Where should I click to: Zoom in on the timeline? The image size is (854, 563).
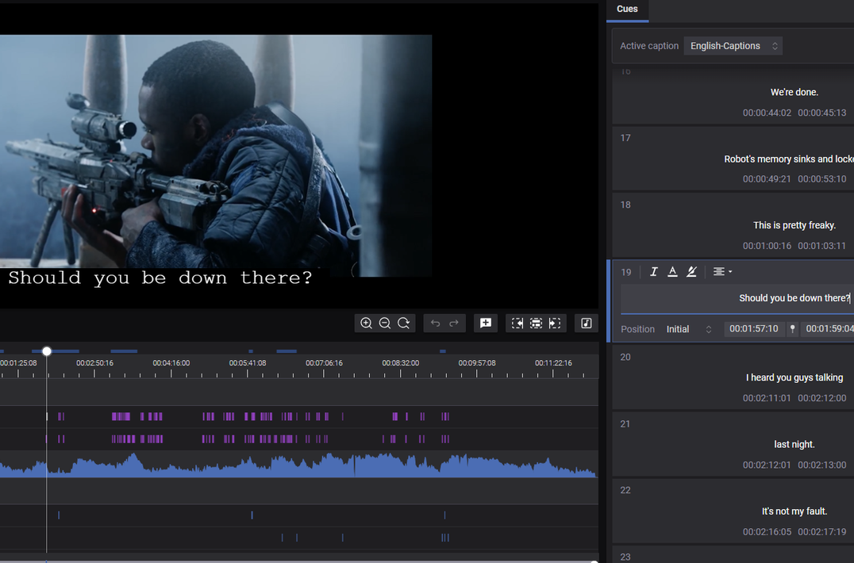click(x=366, y=323)
